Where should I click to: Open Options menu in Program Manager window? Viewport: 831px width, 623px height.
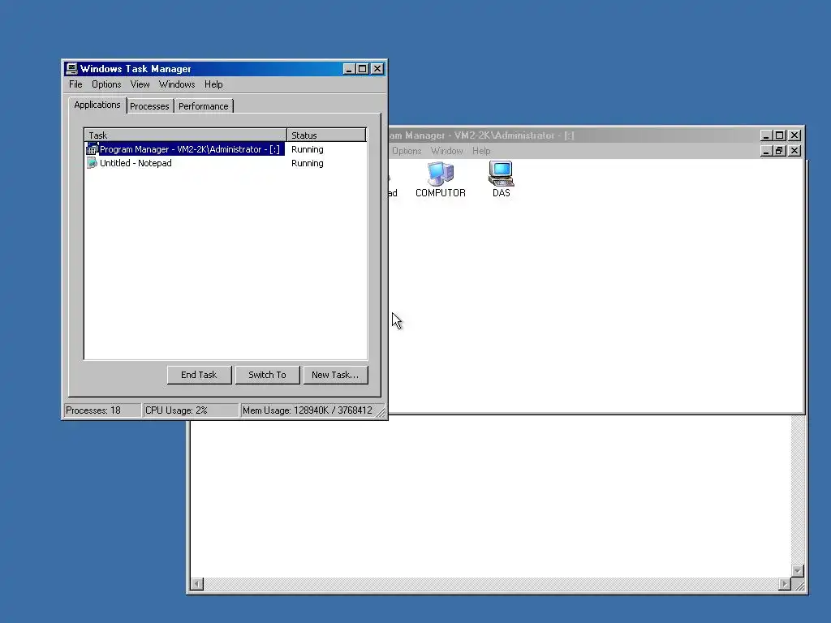pos(407,151)
